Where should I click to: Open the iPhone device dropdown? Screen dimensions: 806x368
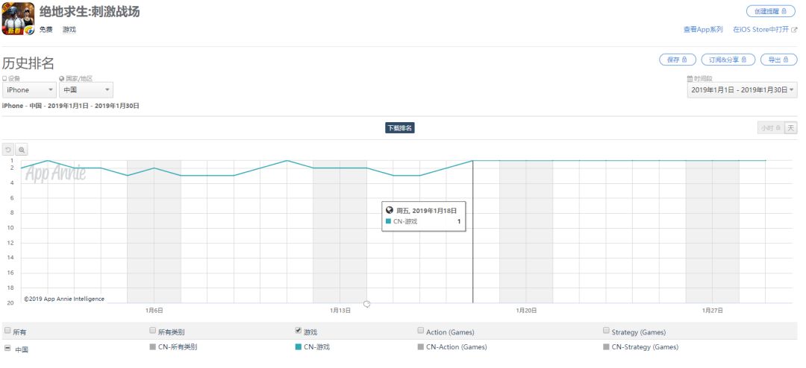(x=29, y=90)
